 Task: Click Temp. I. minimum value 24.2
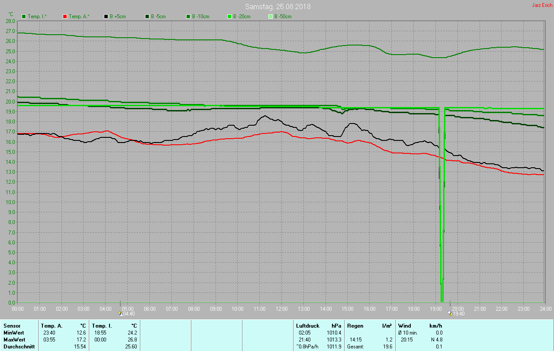(x=132, y=332)
